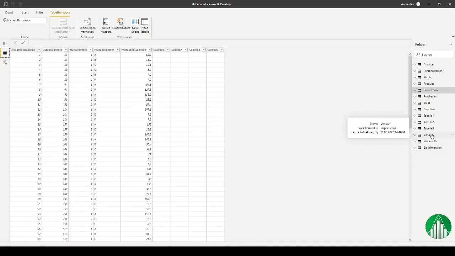Image resolution: width=455 pixels, height=256 pixels.
Task: Click the Redo arrow icon
Action: pyautogui.click(x=20, y=4)
